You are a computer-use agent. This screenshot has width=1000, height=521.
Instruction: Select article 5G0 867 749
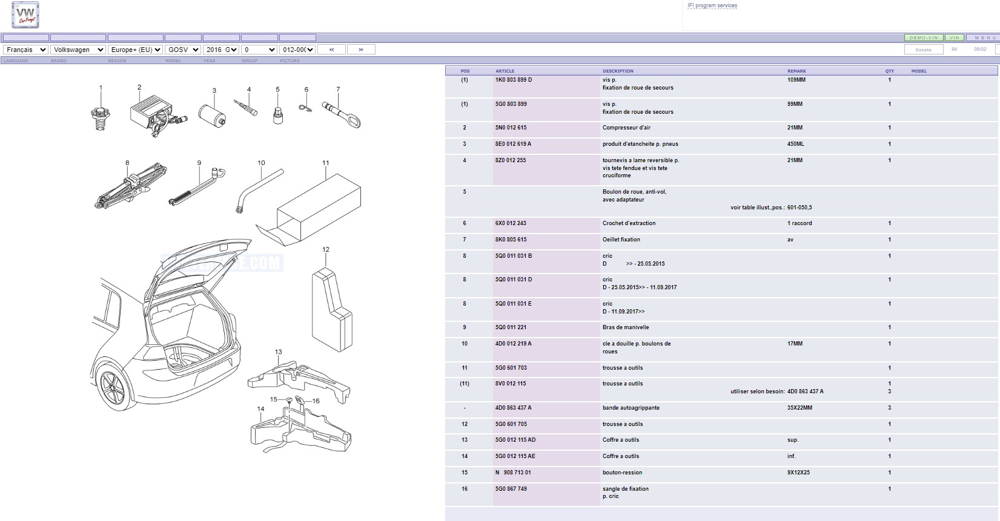[x=511, y=489]
